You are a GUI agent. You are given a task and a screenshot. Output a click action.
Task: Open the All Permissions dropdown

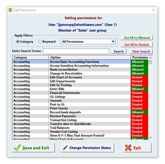tap(88, 42)
